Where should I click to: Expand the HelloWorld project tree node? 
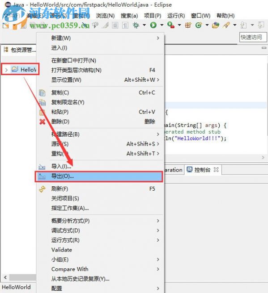pyautogui.click(x=6, y=70)
